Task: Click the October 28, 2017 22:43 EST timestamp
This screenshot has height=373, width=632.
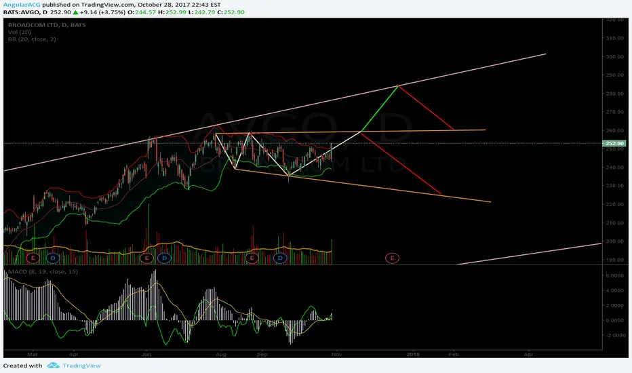Action: click(x=179, y=5)
